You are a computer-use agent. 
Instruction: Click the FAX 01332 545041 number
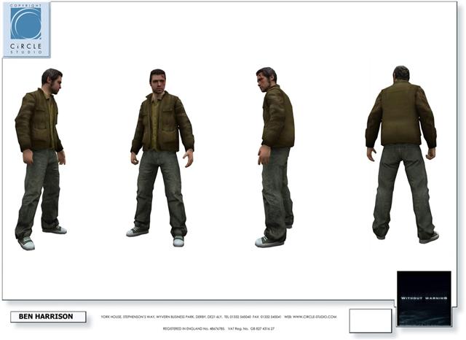[266, 317]
